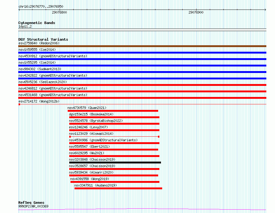Select the nsv4391558 (Wong2019) label
This screenshot has height=213, width=275.
tap(90, 179)
